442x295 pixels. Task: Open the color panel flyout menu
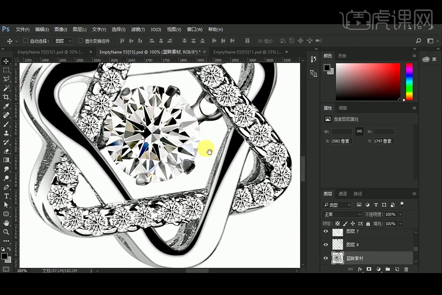(414, 56)
